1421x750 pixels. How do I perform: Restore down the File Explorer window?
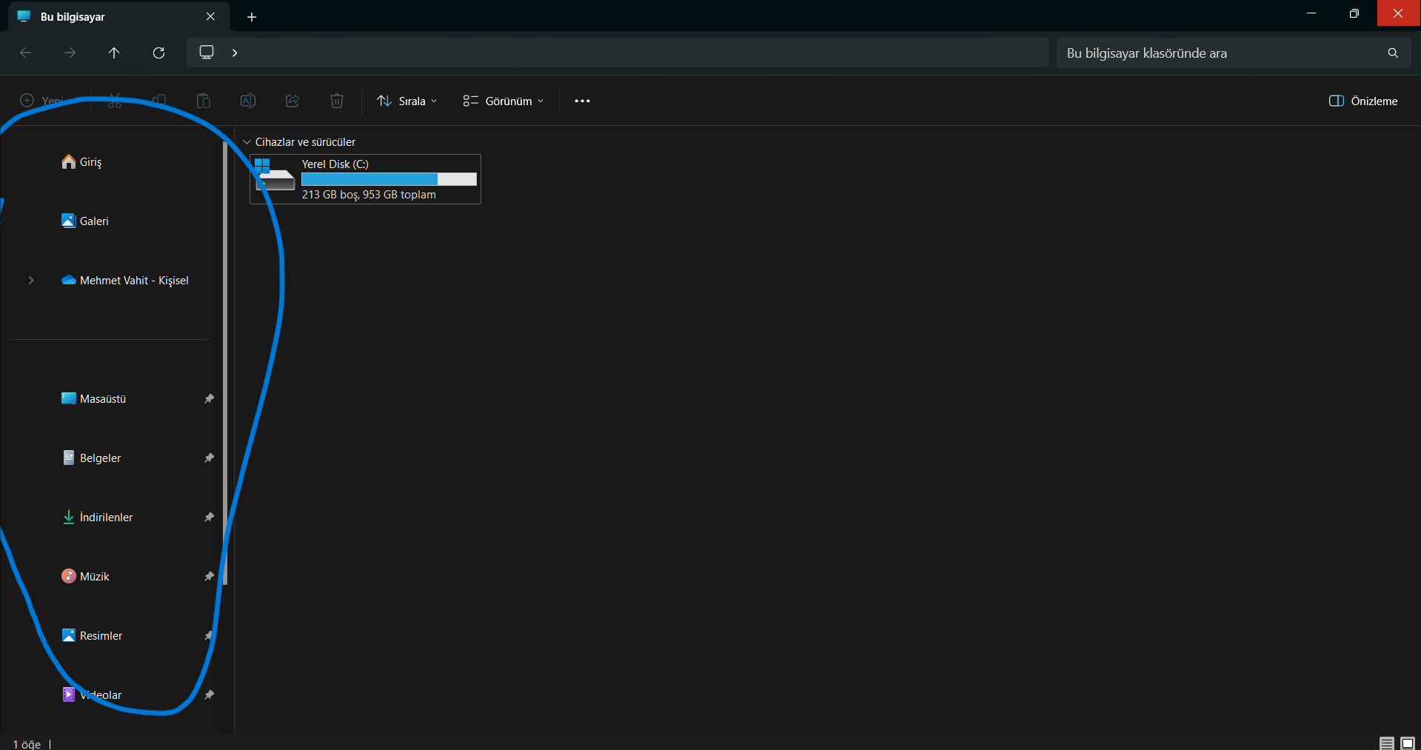tap(1354, 13)
